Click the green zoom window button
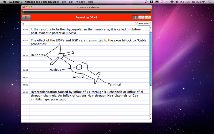The image size is (214, 134). coord(30,7)
